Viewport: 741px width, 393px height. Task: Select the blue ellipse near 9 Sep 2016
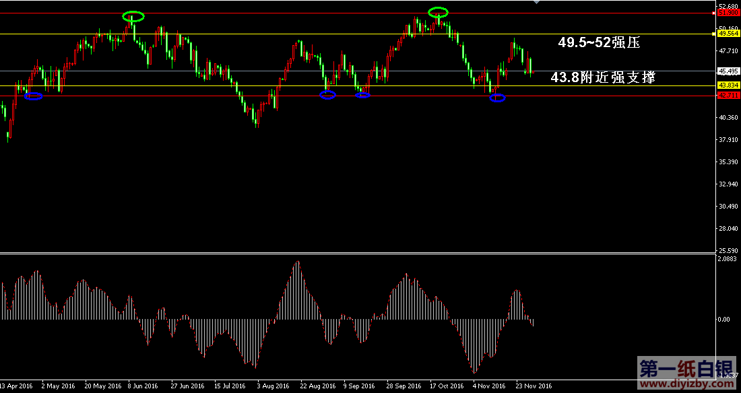click(x=362, y=95)
